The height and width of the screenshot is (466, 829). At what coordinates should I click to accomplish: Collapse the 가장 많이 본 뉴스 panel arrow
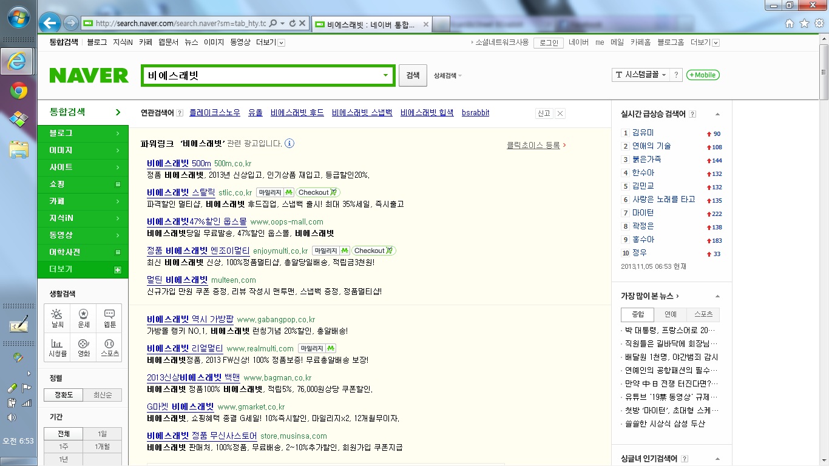coord(718,297)
